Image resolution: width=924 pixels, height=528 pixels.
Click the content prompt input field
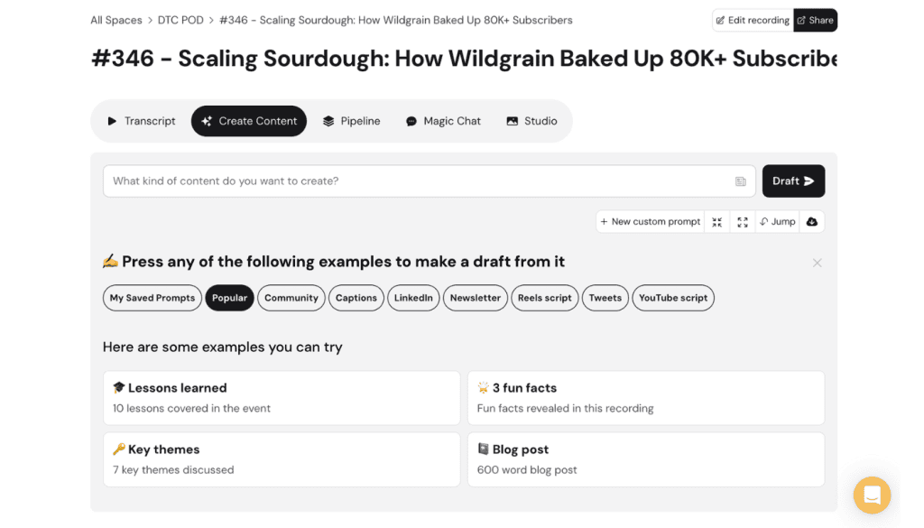click(x=415, y=181)
